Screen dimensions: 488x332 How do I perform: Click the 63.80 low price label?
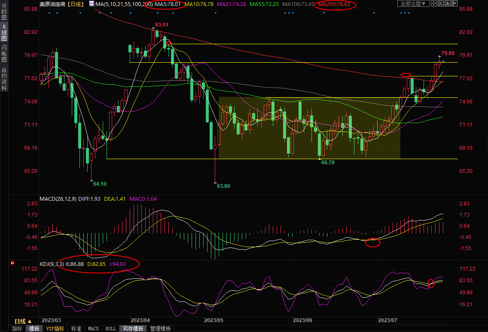(x=223, y=186)
